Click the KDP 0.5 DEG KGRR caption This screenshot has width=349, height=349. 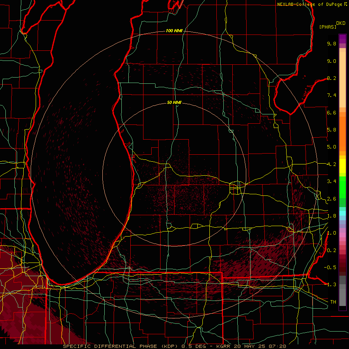coord(174,346)
